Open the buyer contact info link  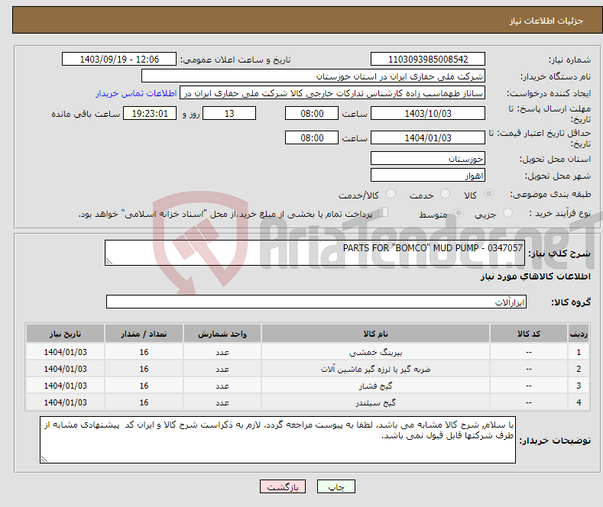point(136,93)
